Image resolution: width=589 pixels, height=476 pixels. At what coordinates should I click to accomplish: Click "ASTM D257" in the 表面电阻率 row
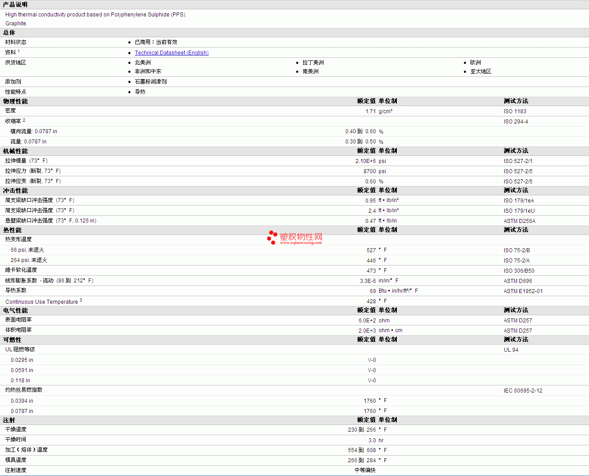click(518, 321)
